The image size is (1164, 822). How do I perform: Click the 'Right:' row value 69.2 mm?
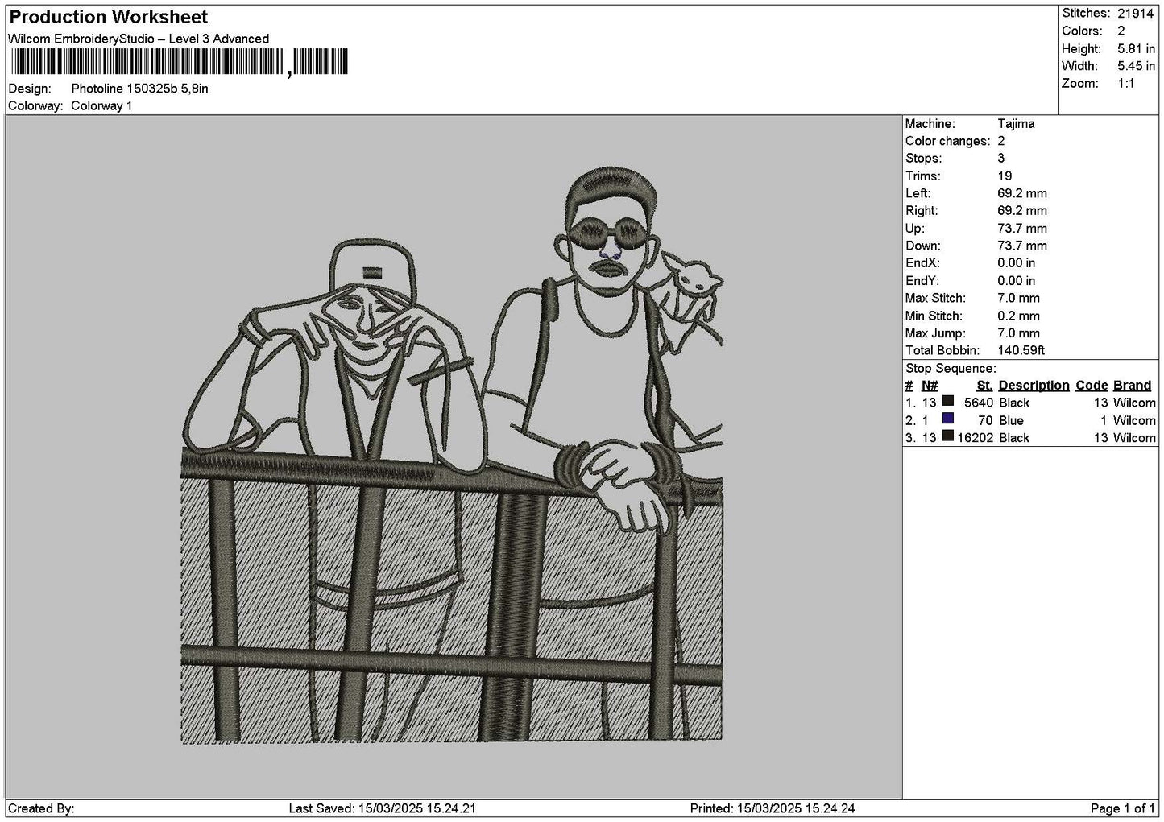tap(1022, 211)
